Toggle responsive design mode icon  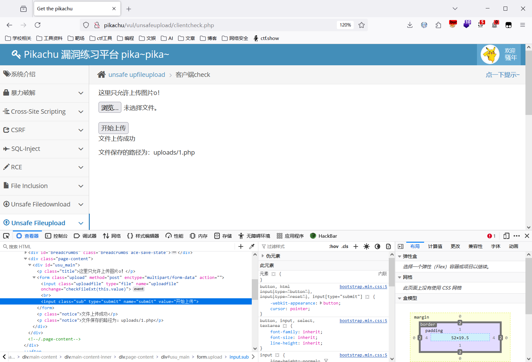506,236
